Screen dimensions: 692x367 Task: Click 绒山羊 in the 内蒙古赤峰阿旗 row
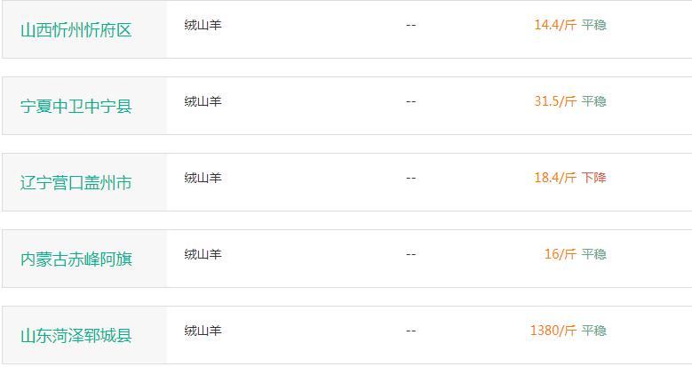pos(203,254)
